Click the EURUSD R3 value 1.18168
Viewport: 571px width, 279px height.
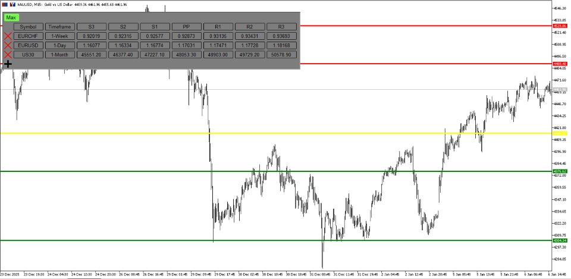click(x=282, y=45)
